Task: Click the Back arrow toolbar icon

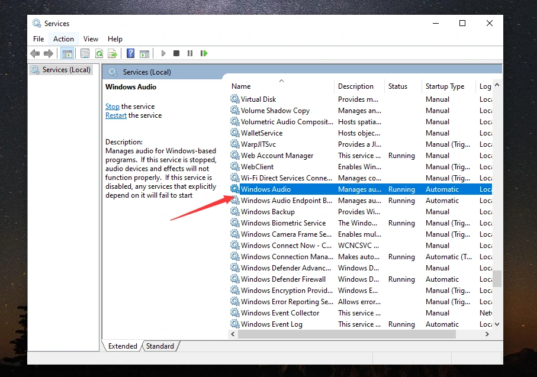Action: (35, 53)
